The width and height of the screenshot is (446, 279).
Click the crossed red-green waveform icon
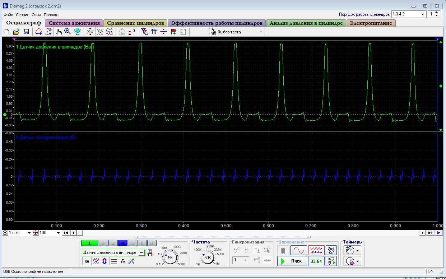tap(90, 32)
